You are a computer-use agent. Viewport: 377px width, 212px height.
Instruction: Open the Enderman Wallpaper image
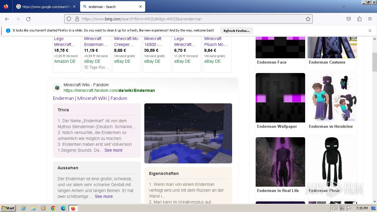tap(280, 98)
